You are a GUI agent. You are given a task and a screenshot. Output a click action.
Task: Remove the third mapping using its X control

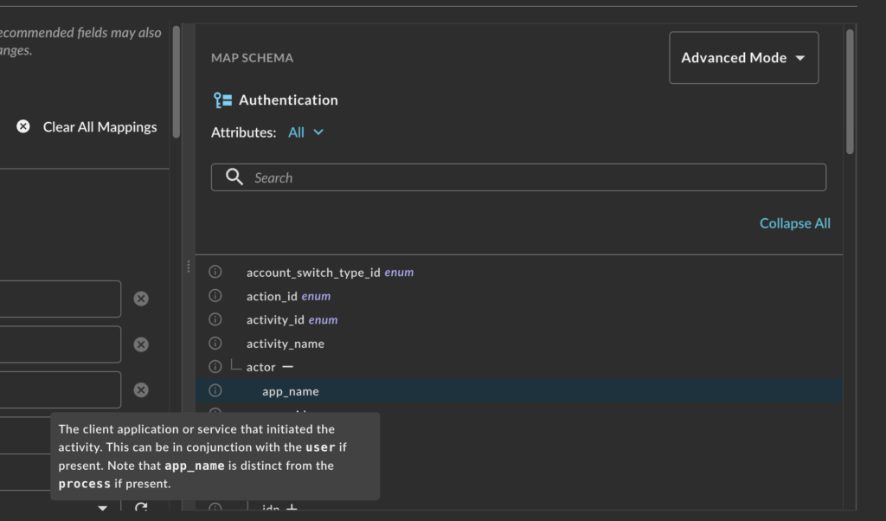pyautogui.click(x=141, y=389)
